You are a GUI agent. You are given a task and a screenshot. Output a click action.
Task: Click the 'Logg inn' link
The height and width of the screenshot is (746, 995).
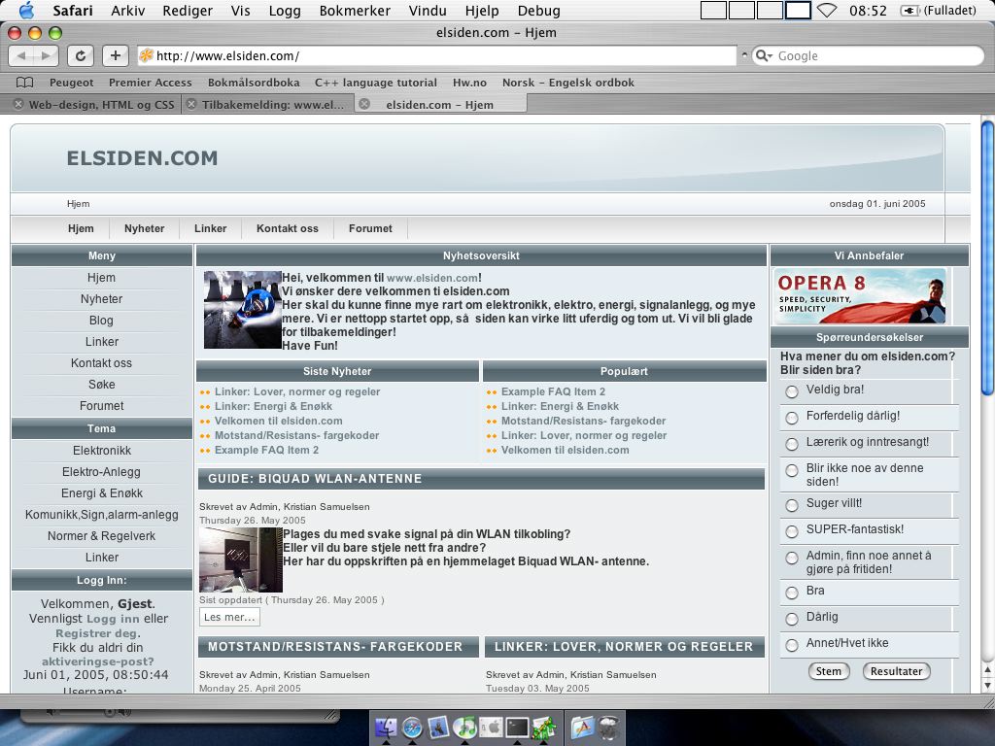coord(113,619)
